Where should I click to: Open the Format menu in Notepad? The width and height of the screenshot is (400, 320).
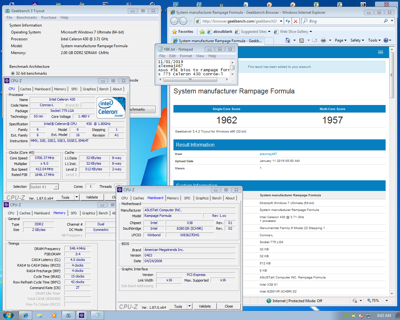[186, 56]
